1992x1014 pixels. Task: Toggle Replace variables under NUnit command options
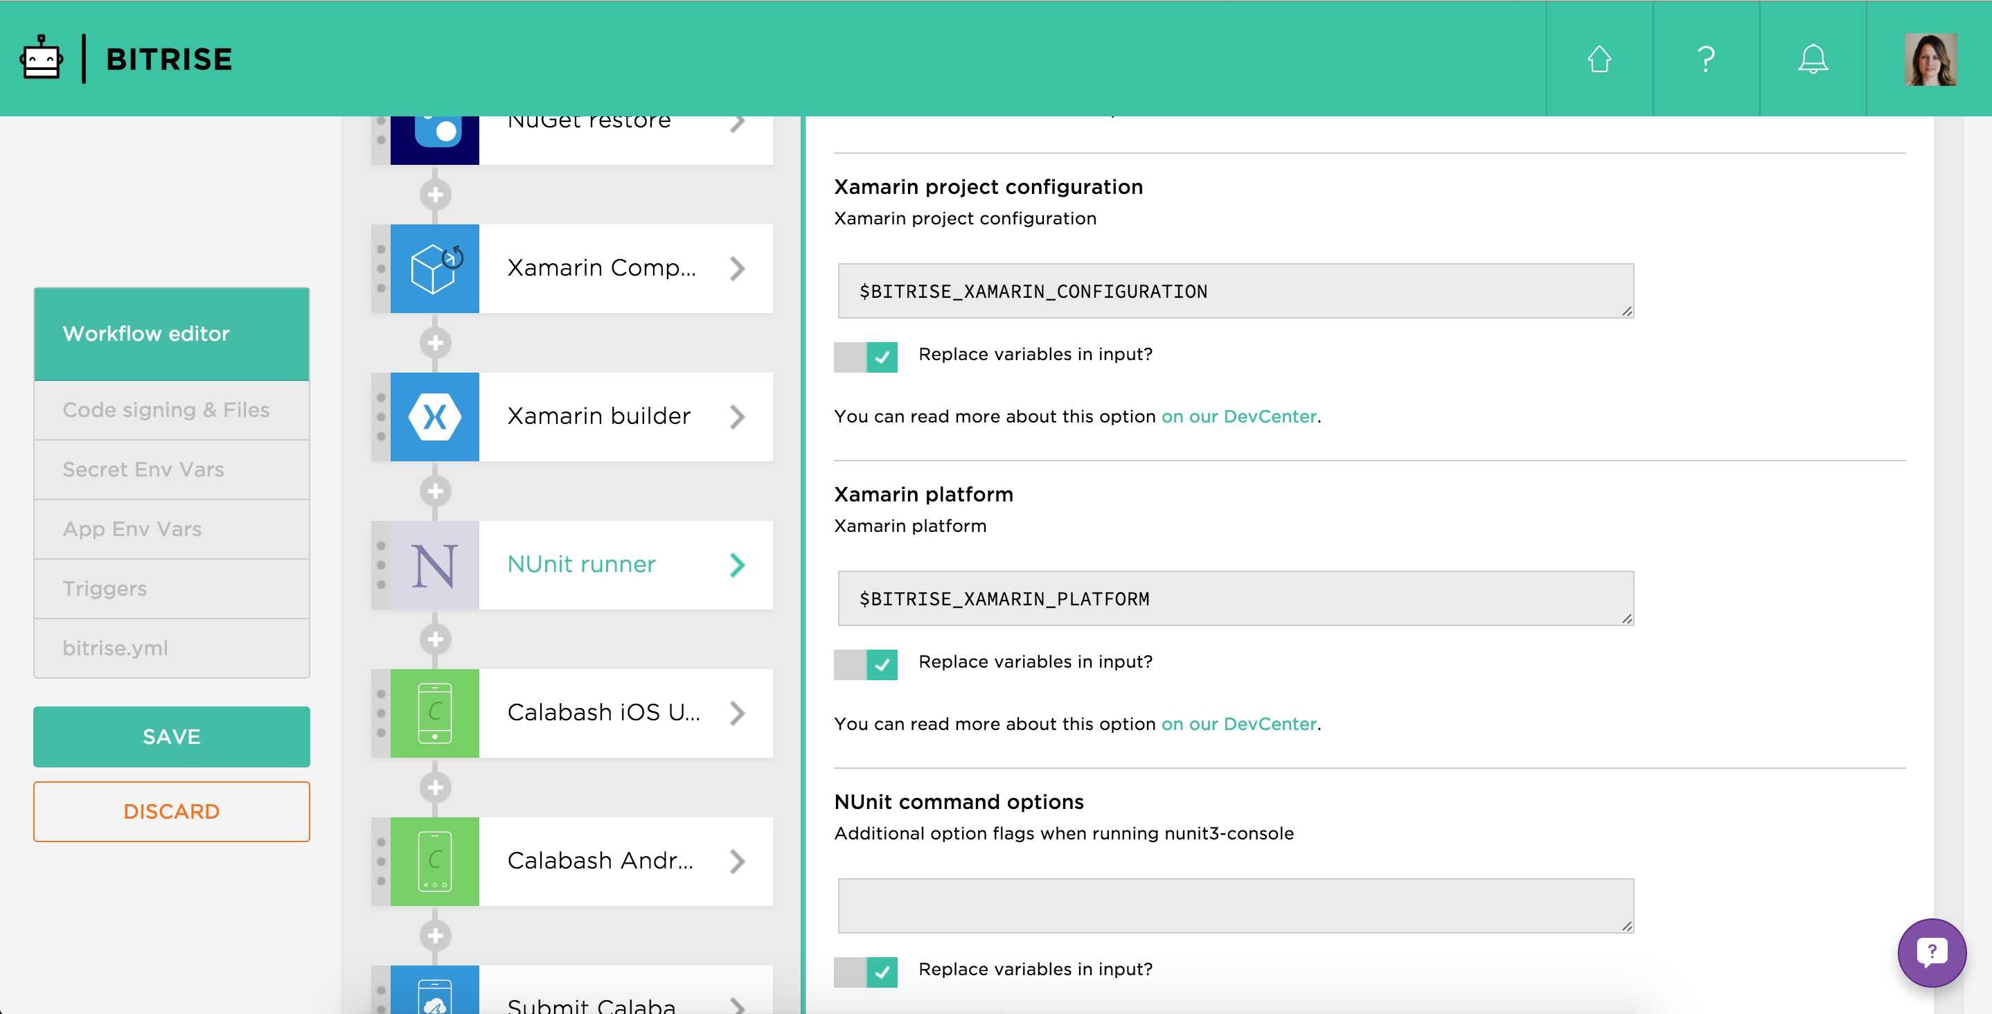click(865, 972)
